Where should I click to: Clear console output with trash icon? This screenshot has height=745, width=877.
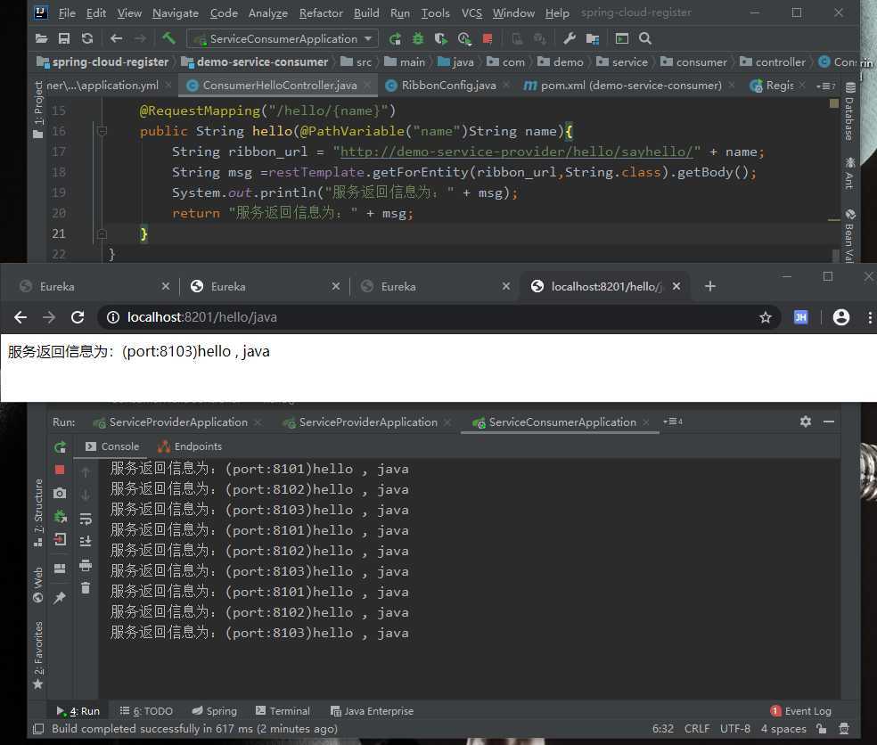86,588
